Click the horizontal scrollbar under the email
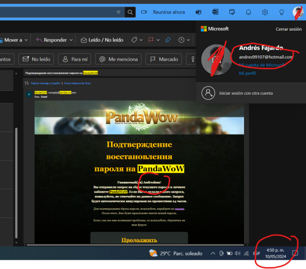This screenshot has width=306, height=269. click(x=135, y=245)
